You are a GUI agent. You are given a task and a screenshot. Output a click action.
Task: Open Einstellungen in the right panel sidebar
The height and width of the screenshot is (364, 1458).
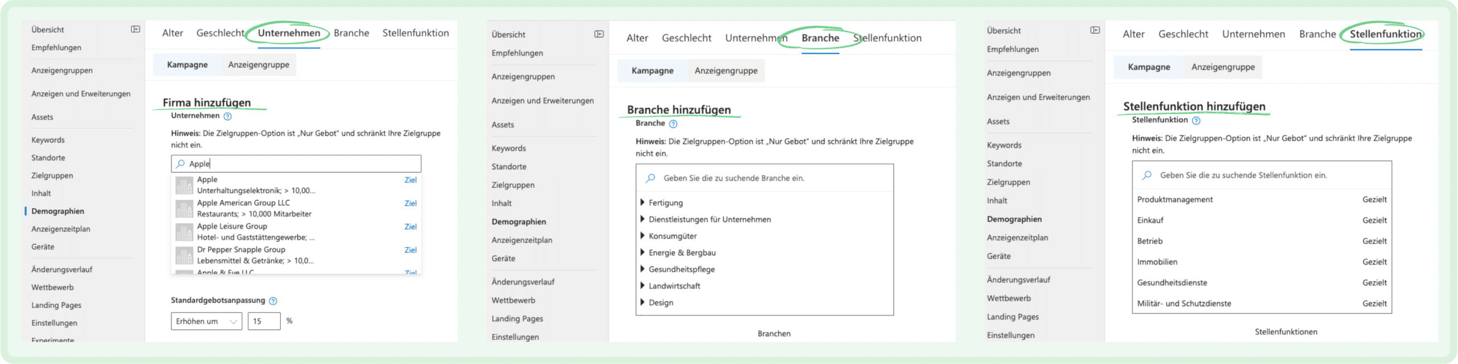pyautogui.click(x=1011, y=335)
